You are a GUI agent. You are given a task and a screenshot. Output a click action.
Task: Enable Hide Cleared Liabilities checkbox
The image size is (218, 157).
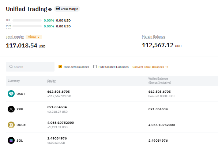pyautogui.click(x=95, y=67)
